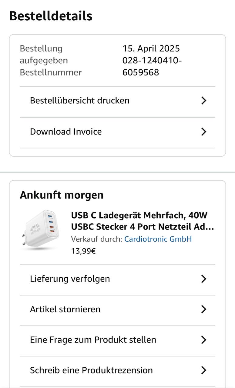Click chevron for Eine Frage zum Produkt stellen

[x=204, y=340]
